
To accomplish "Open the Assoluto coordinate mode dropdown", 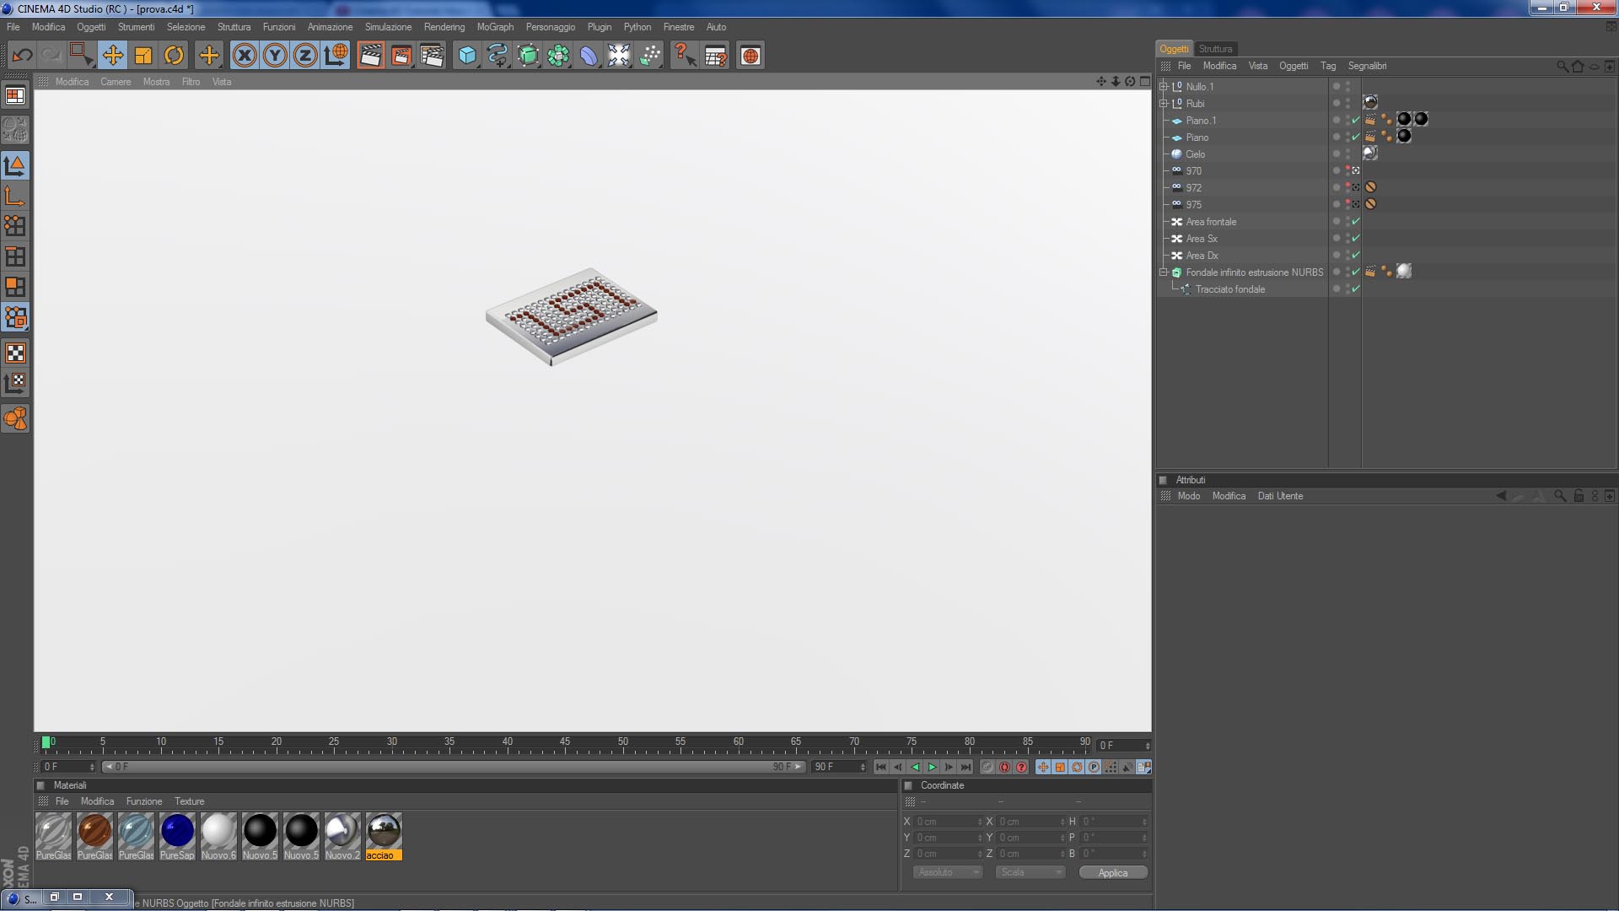I will point(948,872).
